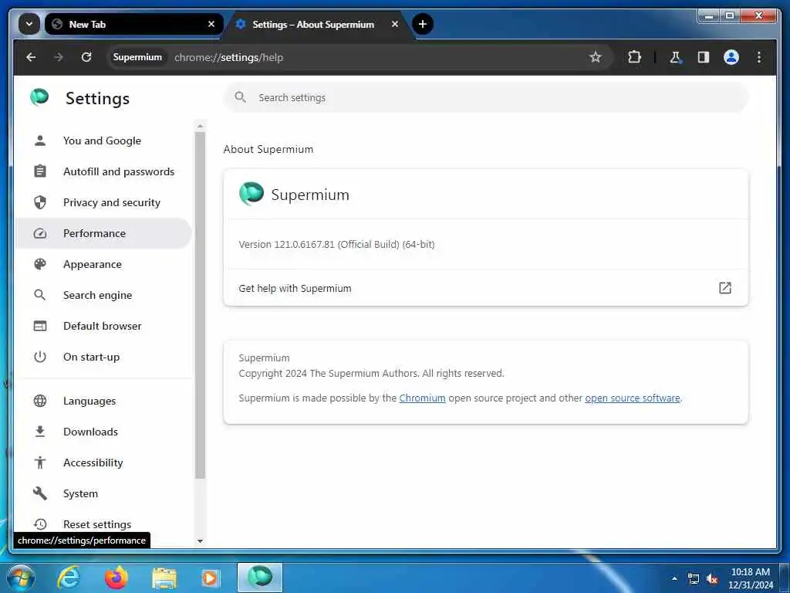Viewport: 790px width, 593px height.
Task: Click the muted volume tray icon
Action: click(712, 579)
